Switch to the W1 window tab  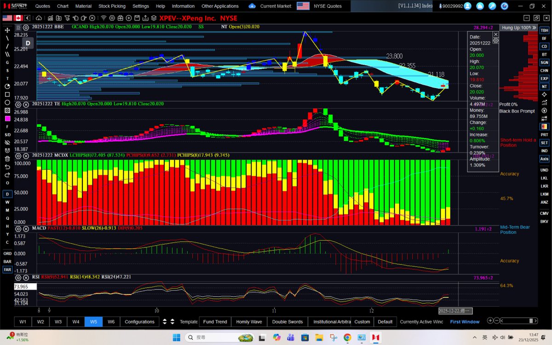(23, 322)
